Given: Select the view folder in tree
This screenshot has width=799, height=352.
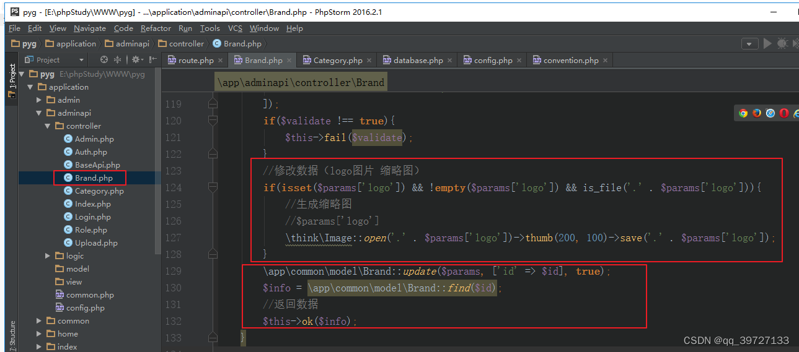Looking at the screenshot, I should [69, 282].
